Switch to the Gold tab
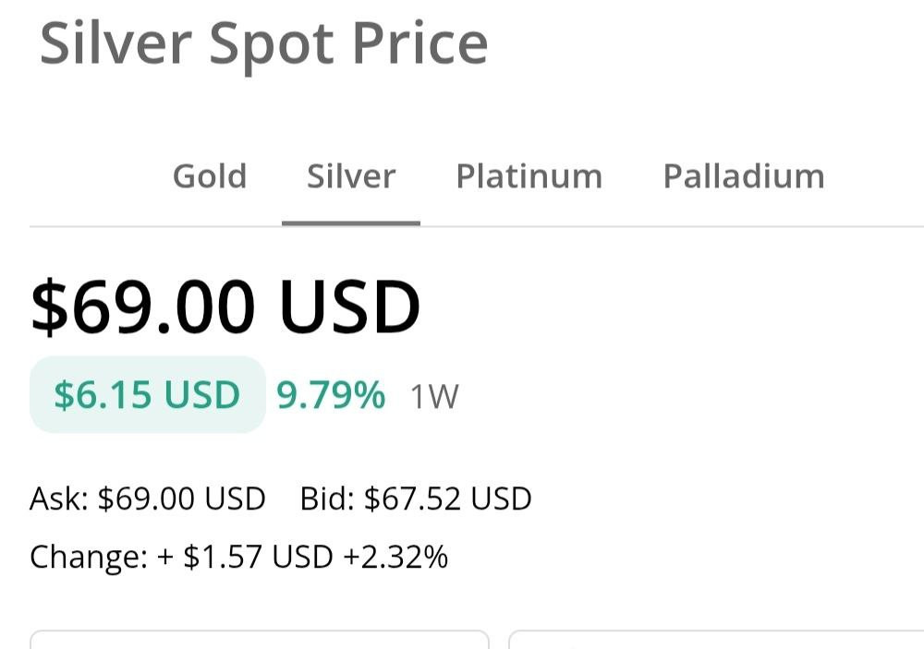Image resolution: width=924 pixels, height=649 pixels. [x=210, y=175]
